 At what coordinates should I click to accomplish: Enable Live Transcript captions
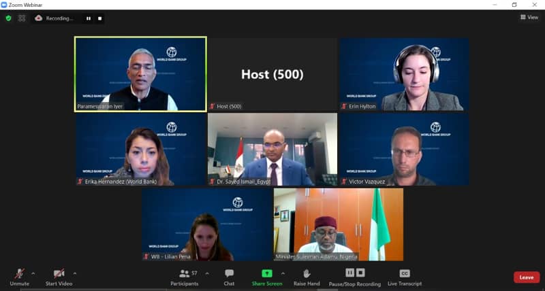tap(405, 277)
